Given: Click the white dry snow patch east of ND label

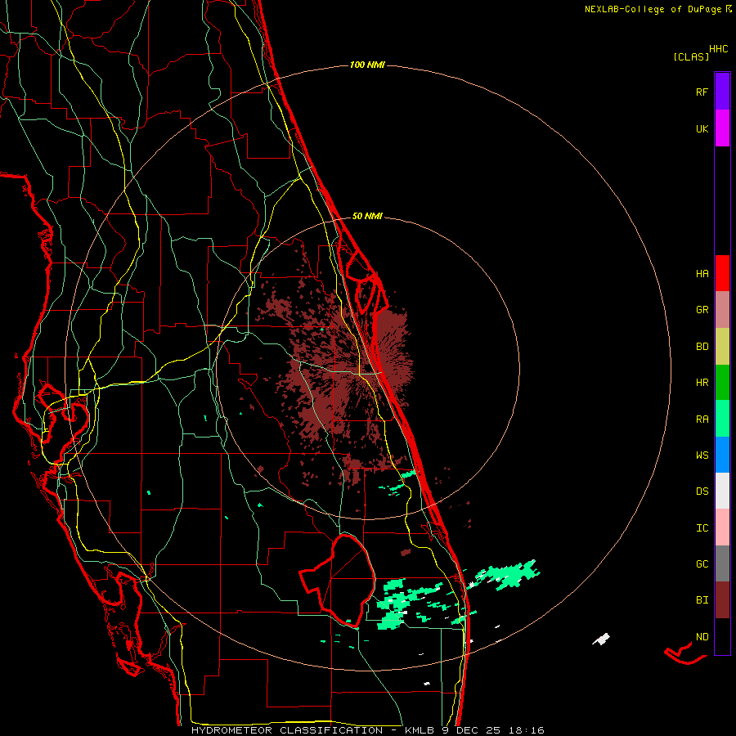Looking at the screenshot, I should point(601,639).
